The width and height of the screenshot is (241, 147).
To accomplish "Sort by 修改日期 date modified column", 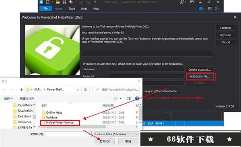I will tap(108, 105).
